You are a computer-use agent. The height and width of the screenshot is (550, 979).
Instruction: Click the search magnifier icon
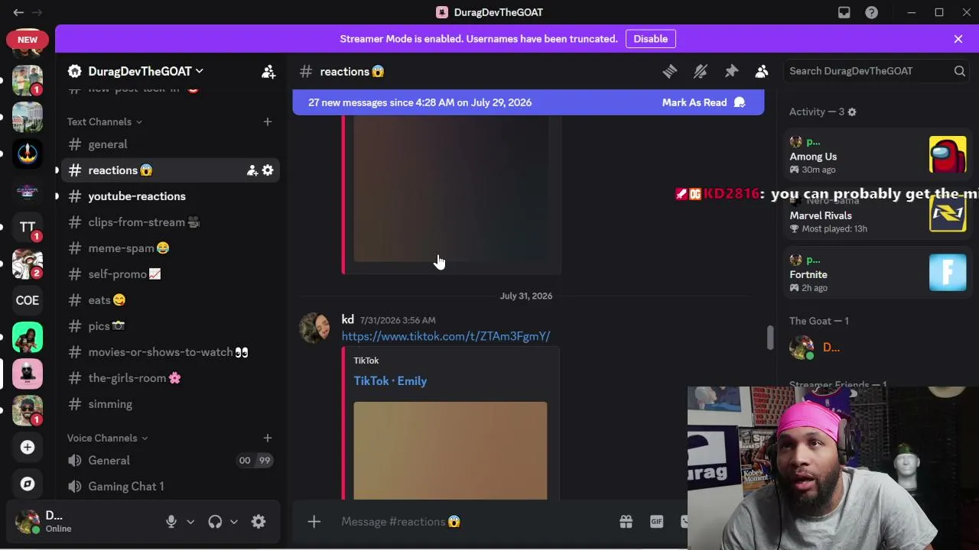(959, 71)
